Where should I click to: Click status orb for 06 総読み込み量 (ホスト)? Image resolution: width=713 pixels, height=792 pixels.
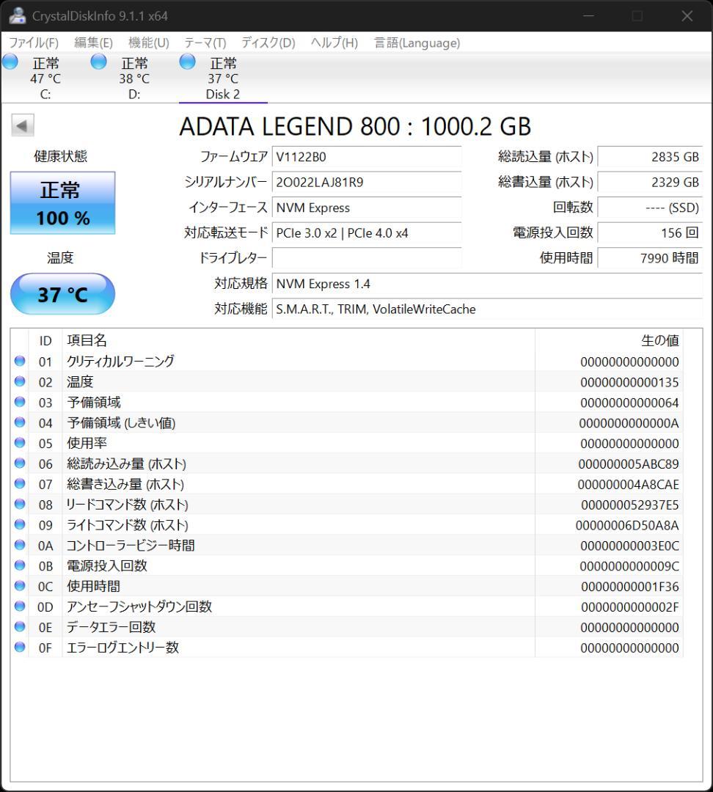tap(20, 463)
